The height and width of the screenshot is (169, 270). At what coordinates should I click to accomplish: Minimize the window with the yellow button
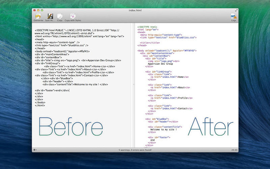click(x=38, y=10)
